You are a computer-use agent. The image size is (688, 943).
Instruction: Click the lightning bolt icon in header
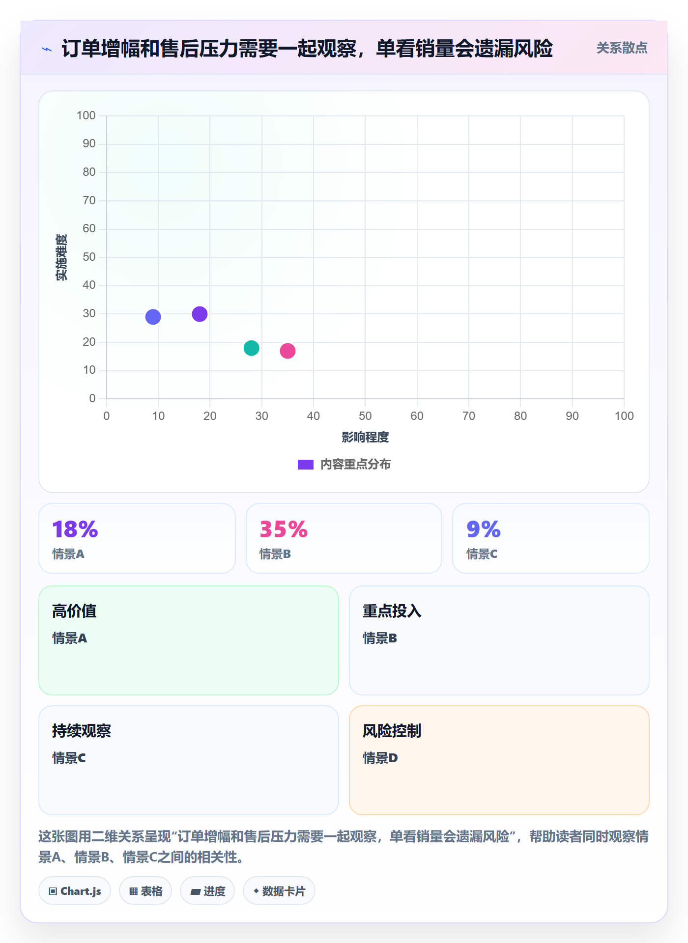click(x=47, y=49)
